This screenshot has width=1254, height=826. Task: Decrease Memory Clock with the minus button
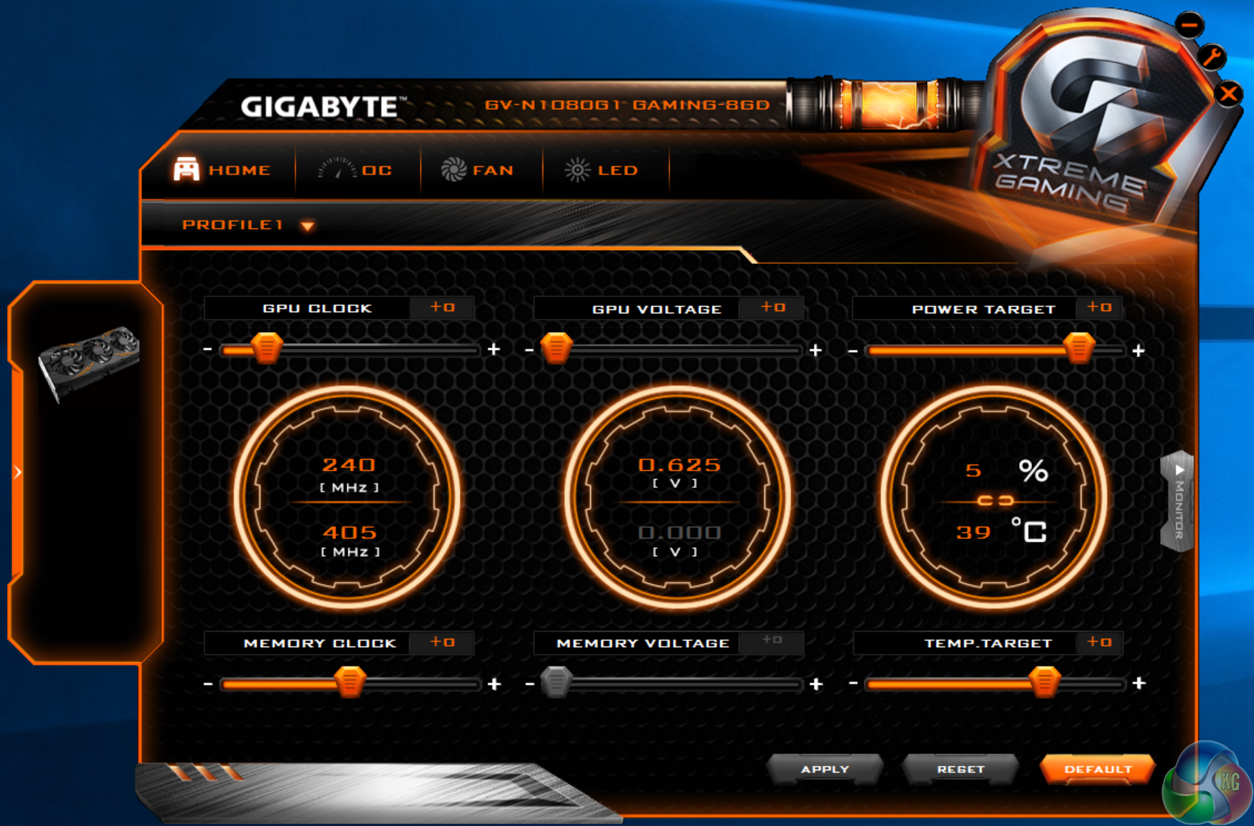[208, 684]
